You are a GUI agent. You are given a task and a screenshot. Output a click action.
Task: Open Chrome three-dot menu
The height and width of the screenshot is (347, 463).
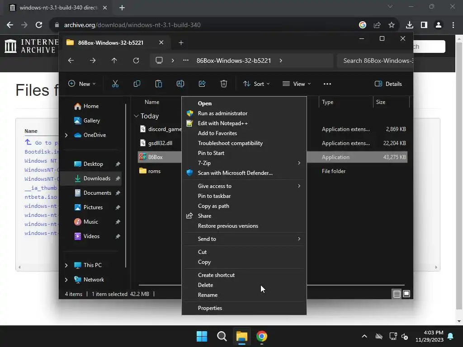click(x=453, y=25)
